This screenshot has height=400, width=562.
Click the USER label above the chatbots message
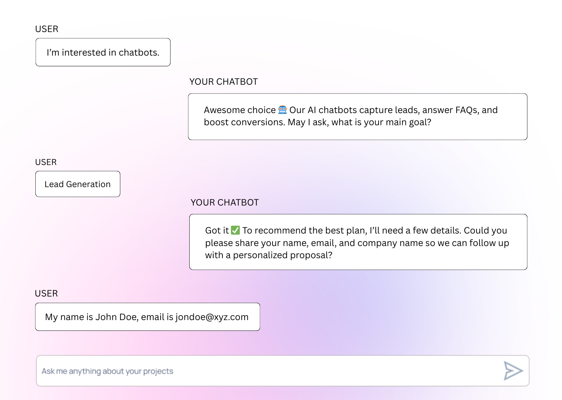(47, 29)
